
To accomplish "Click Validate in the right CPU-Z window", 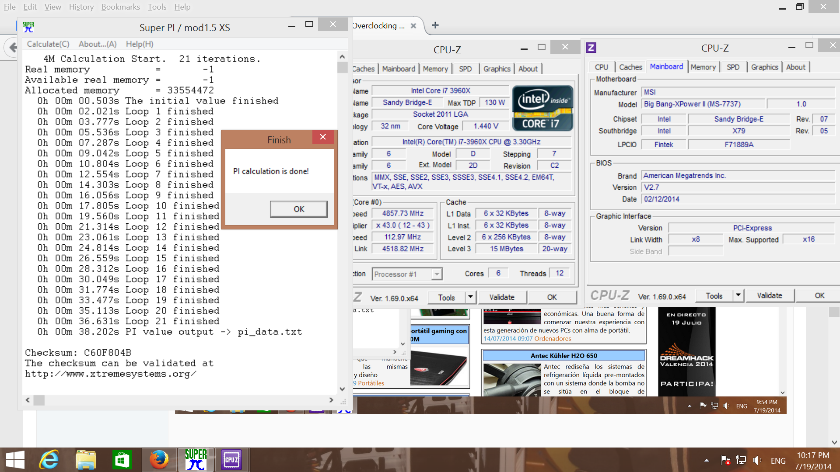I will tap(769, 295).
